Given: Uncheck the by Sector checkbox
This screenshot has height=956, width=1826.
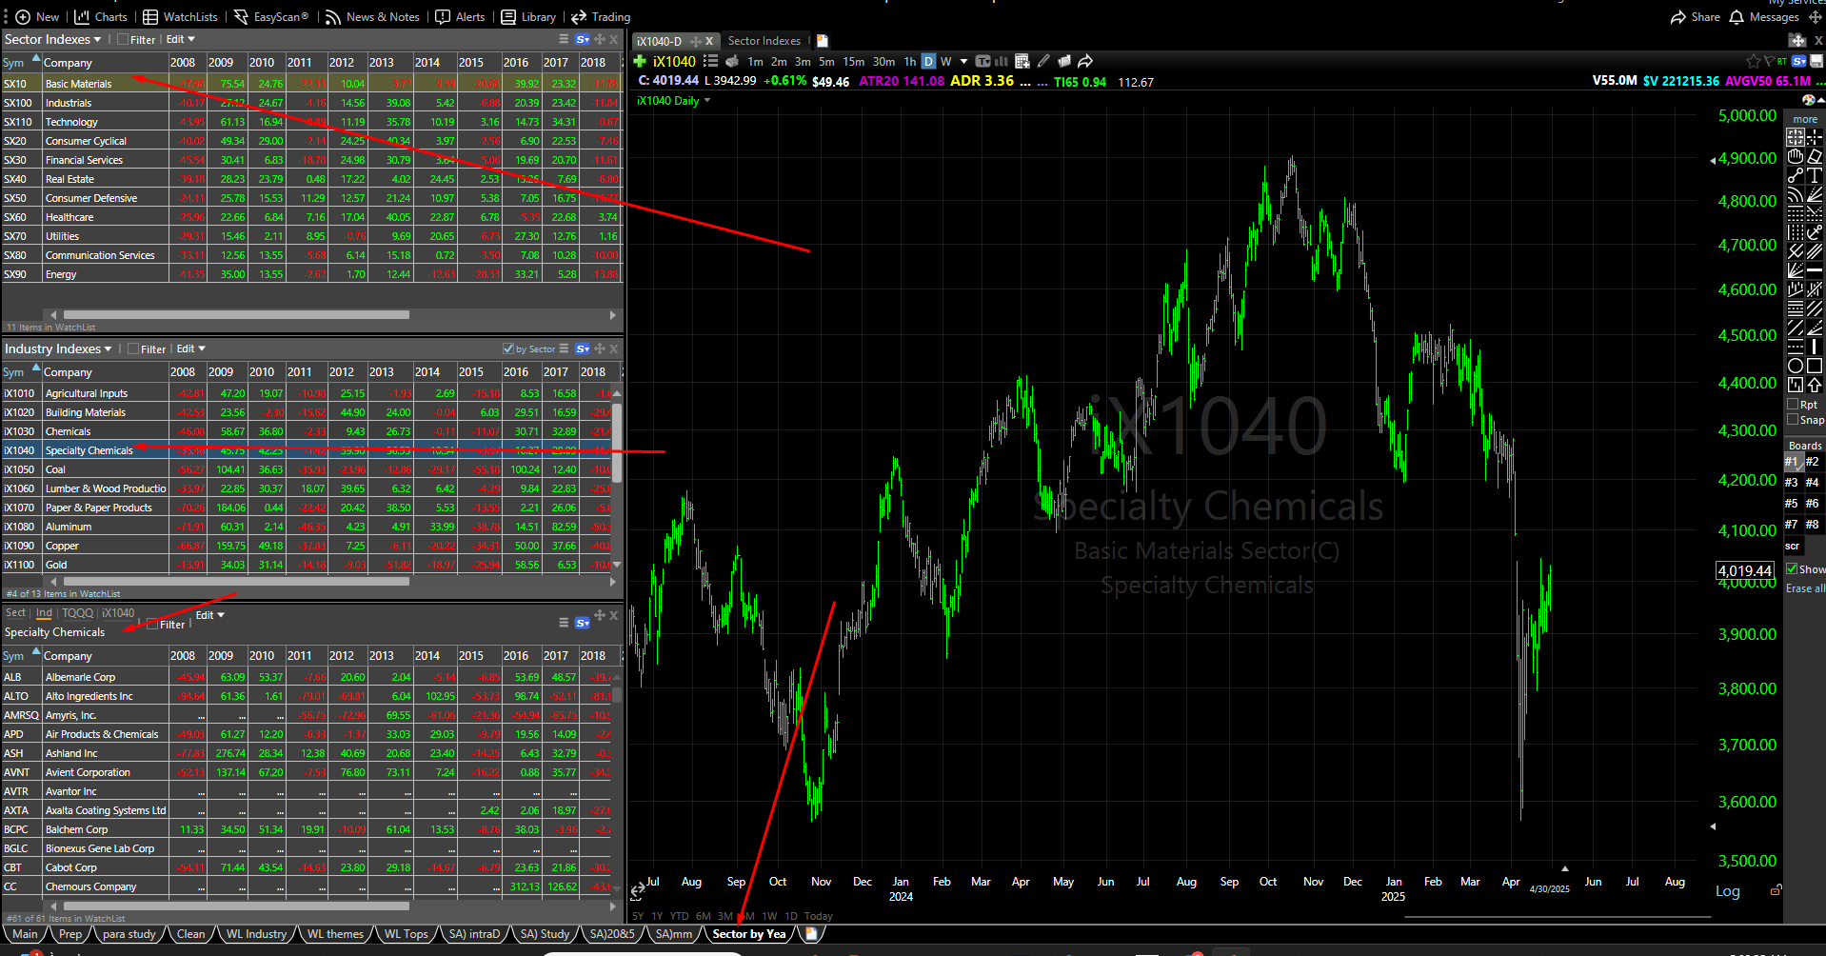Looking at the screenshot, I should coord(508,349).
